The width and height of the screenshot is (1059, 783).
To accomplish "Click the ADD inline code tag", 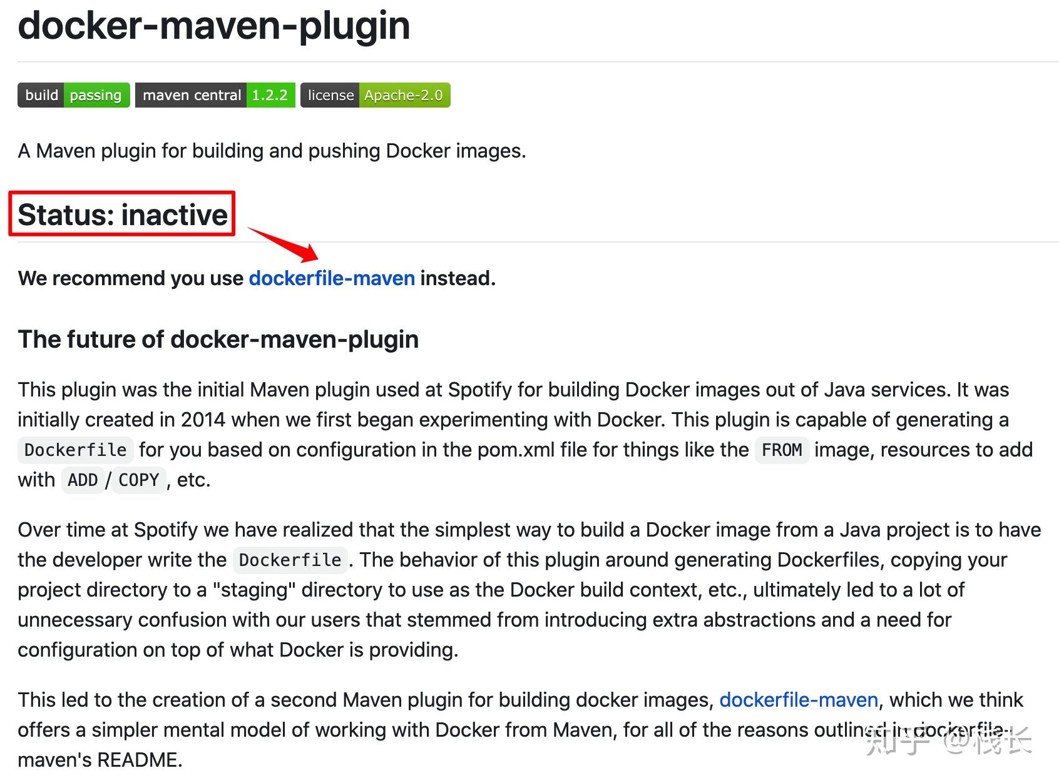I will tap(83, 480).
